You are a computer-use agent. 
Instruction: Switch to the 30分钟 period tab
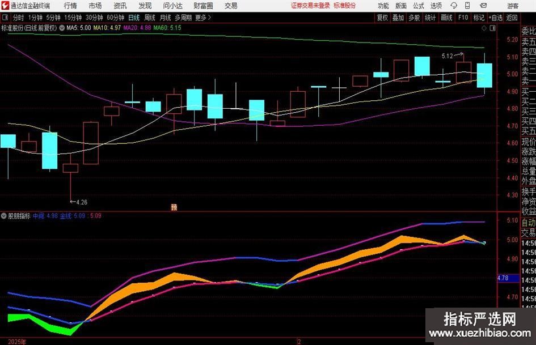94,18
